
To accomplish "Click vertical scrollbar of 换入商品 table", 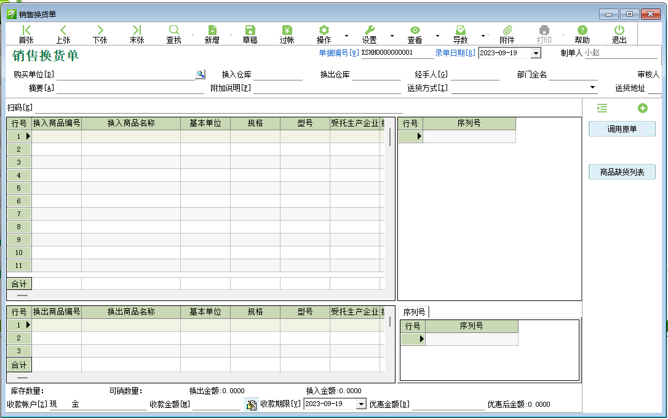I will (390, 136).
